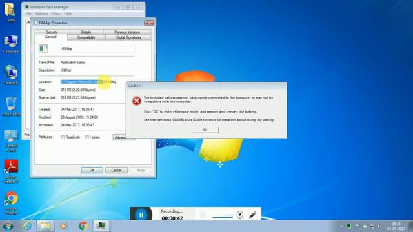Click the Description value ISBMgr
The image size is (413, 232).
tap(66, 70)
